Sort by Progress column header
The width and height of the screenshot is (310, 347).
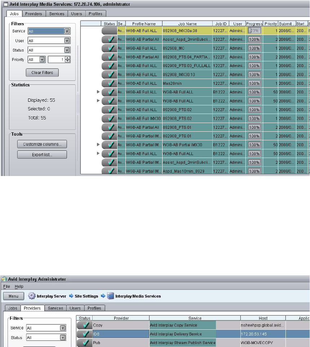(x=254, y=24)
